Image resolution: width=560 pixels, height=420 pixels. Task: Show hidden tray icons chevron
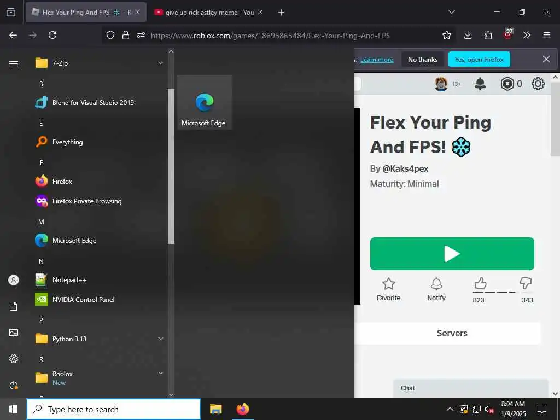tap(450, 409)
